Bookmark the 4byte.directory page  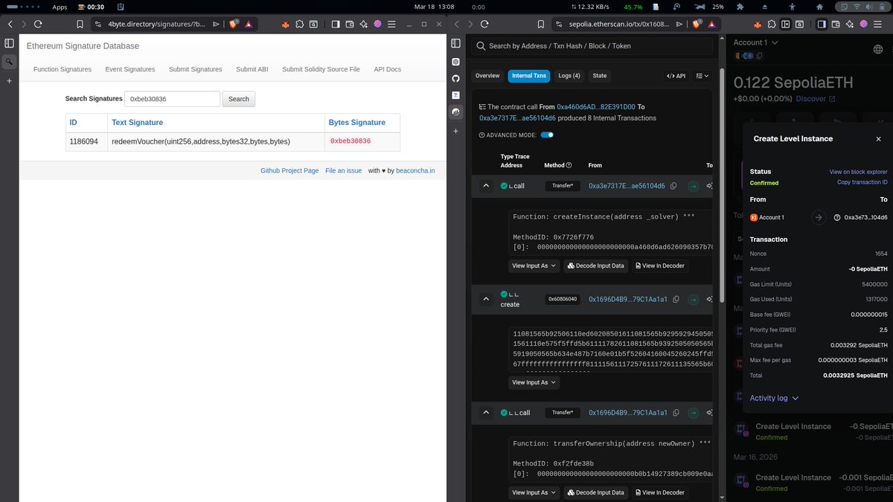(80, 24)
